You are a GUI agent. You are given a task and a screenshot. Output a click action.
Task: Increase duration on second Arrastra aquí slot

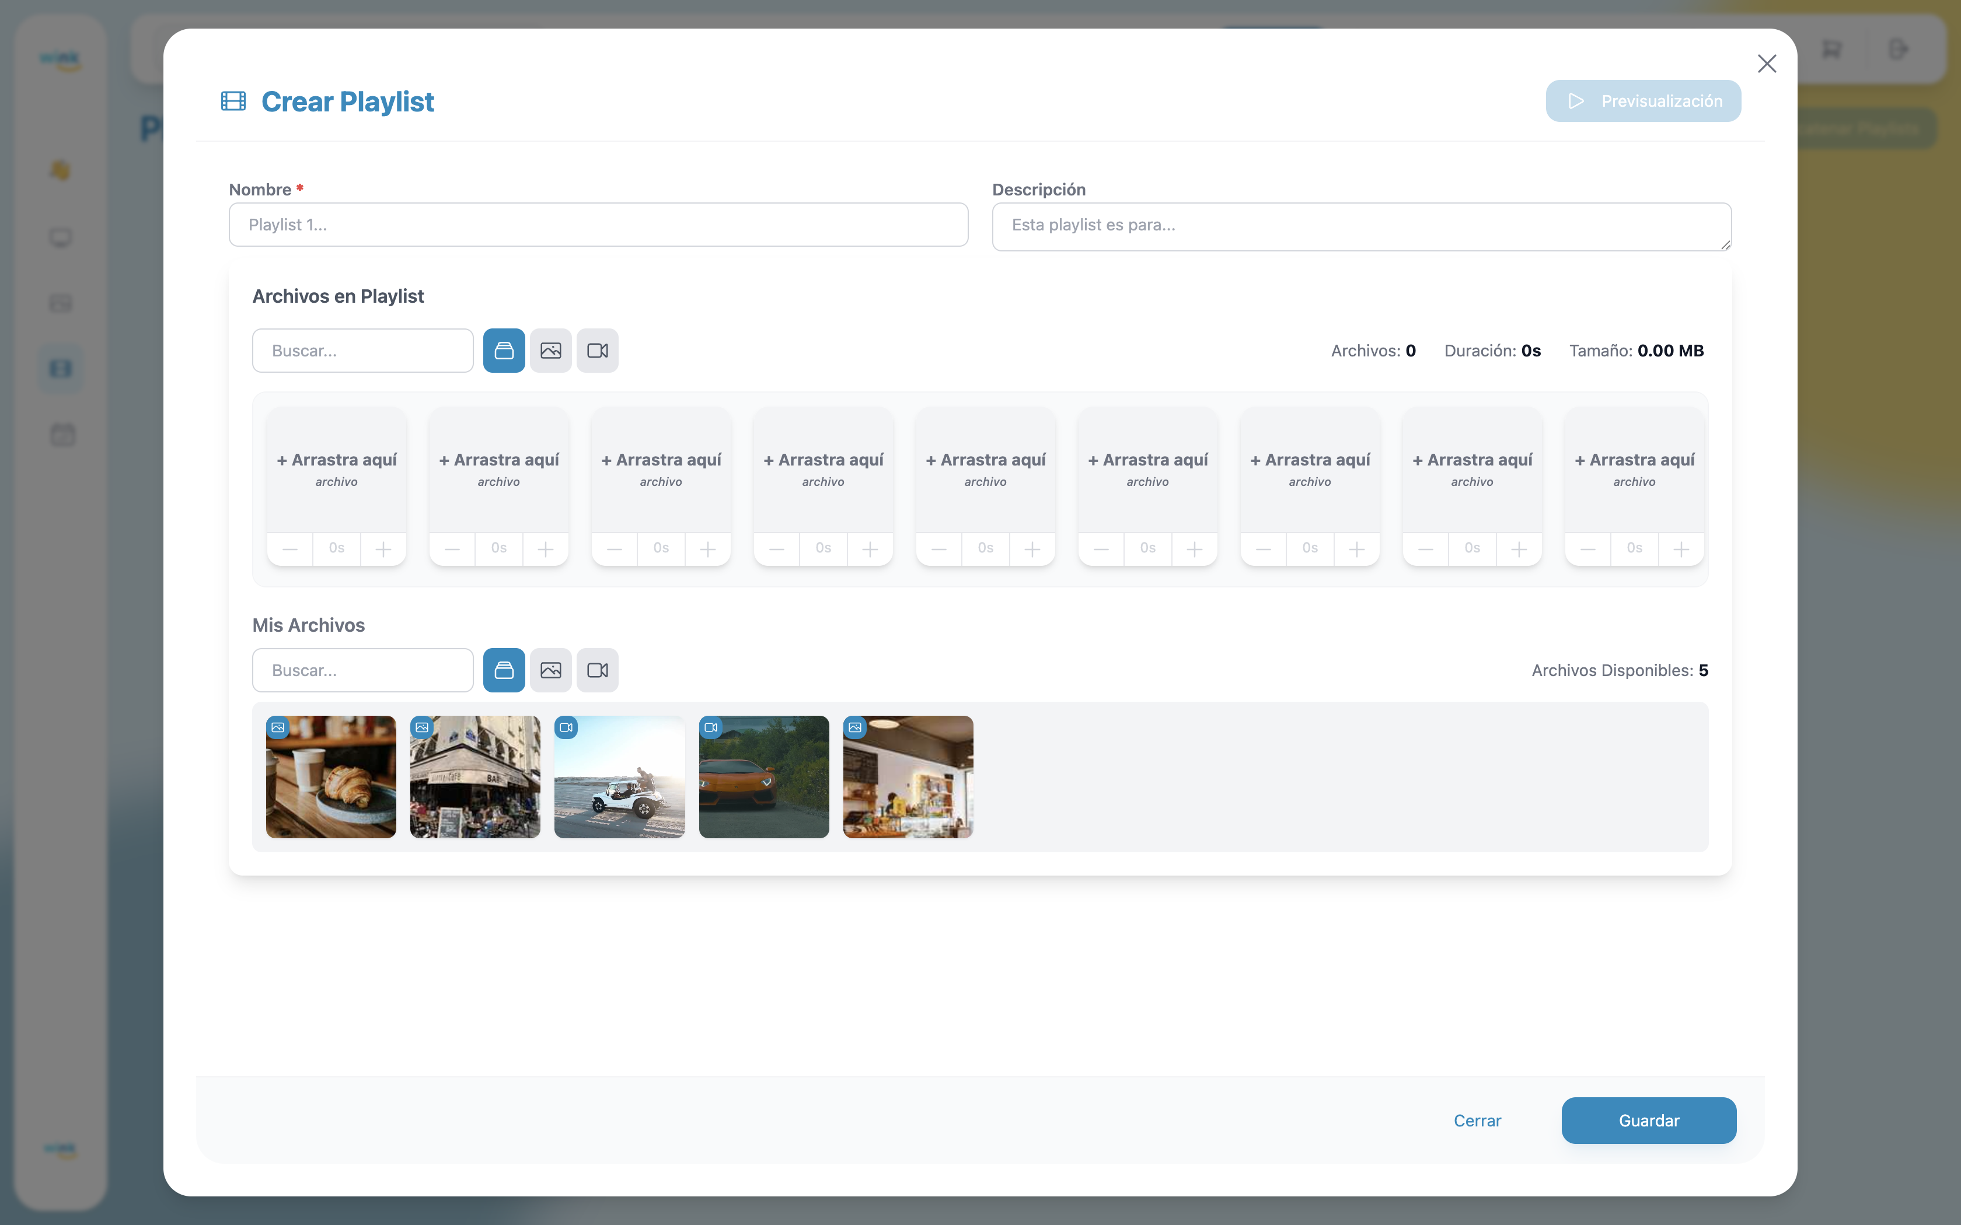[x=545, y=549]
